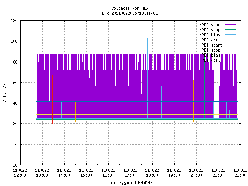248x186 pixels.
Task: Click the y-axis tick value 100
Action: pos(14,41)
